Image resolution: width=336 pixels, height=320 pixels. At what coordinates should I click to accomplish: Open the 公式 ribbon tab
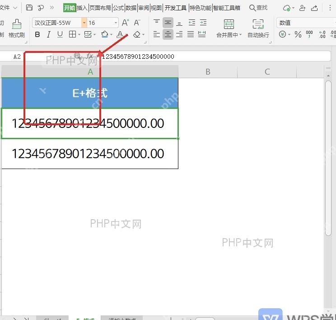pos(118,8)
